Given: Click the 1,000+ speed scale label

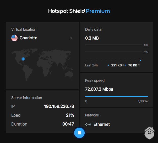Looking at the screenshot, I should point(143,101).
